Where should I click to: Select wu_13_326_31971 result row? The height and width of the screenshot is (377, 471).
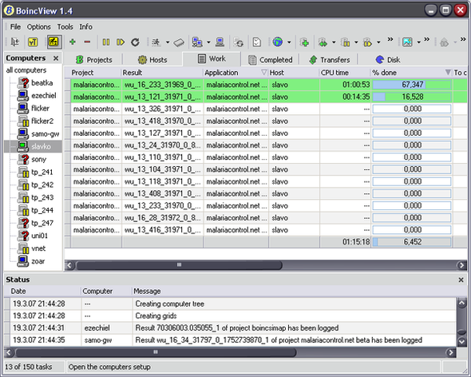coord(266,109)
